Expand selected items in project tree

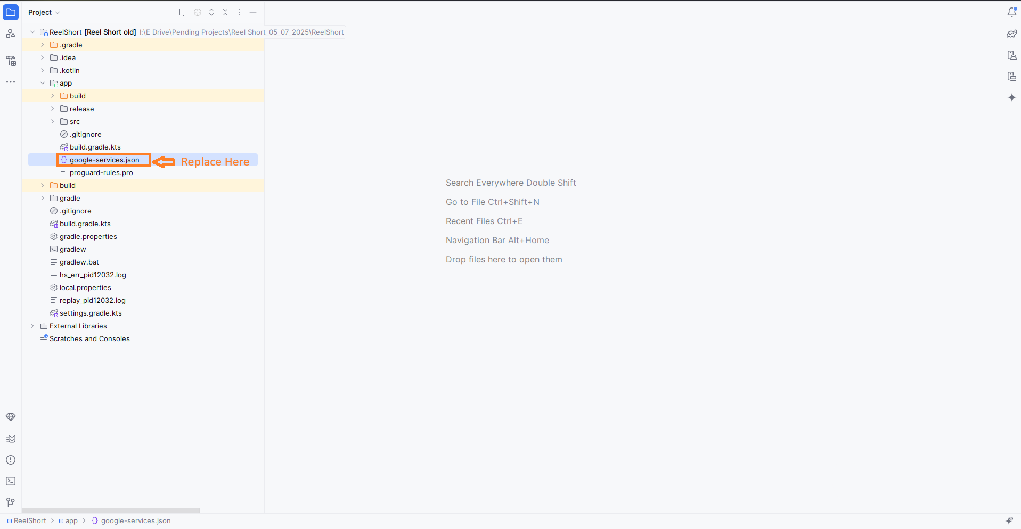211,12
